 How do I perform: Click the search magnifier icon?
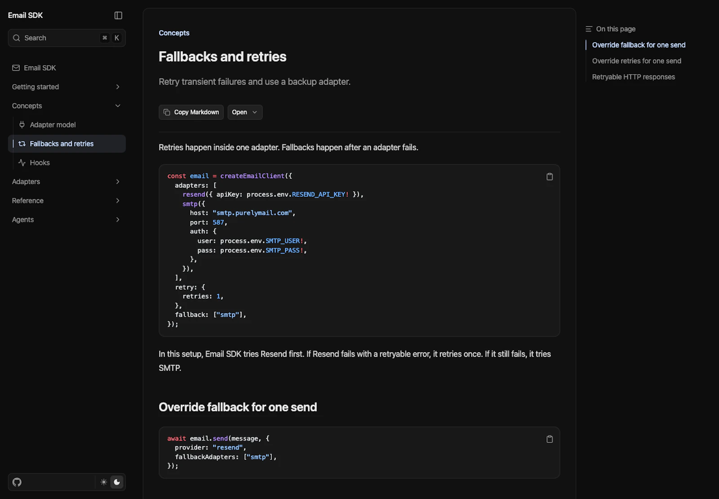(17, 38)
